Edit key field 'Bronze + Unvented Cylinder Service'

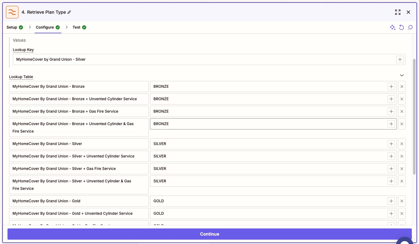[x=79, y=99]
